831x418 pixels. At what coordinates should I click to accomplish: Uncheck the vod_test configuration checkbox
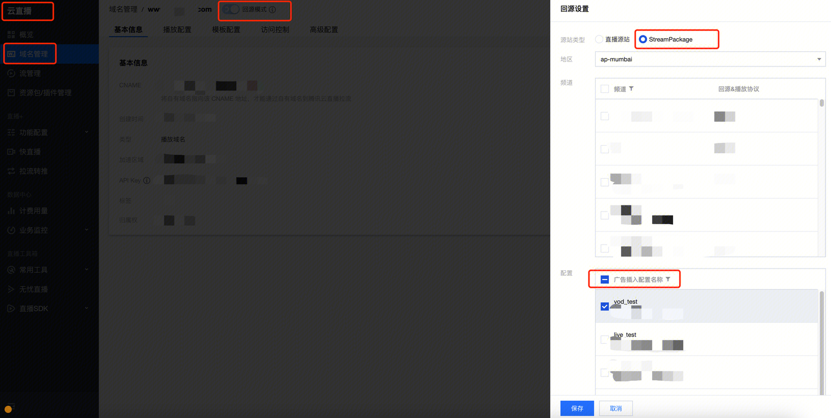[x=604, y=306]
